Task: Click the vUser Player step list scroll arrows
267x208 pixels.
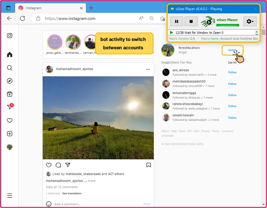Action: [257, 32]
